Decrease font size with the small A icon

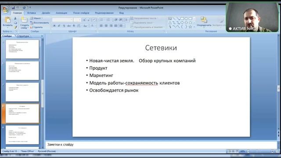[x=89, y=20]
